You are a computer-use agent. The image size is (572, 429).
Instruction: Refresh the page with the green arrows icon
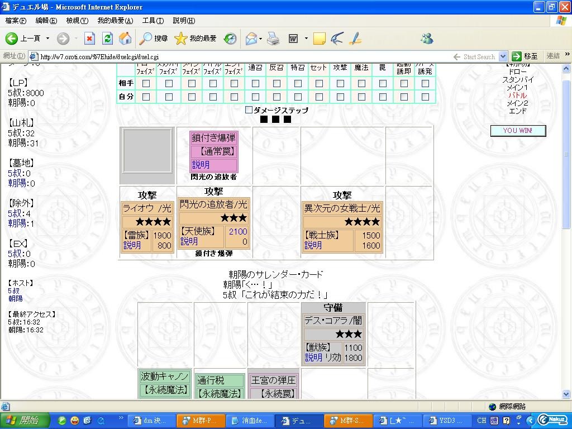pos(107,39)
